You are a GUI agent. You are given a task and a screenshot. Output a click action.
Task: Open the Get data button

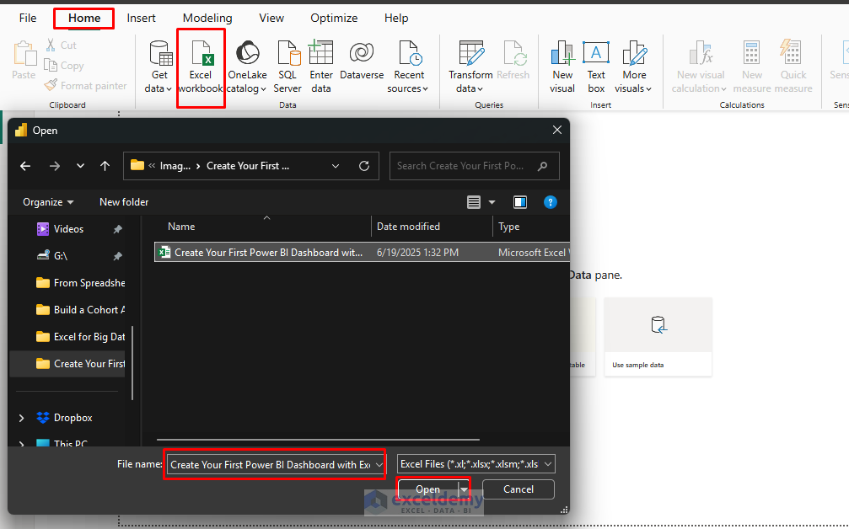point(159,67)
